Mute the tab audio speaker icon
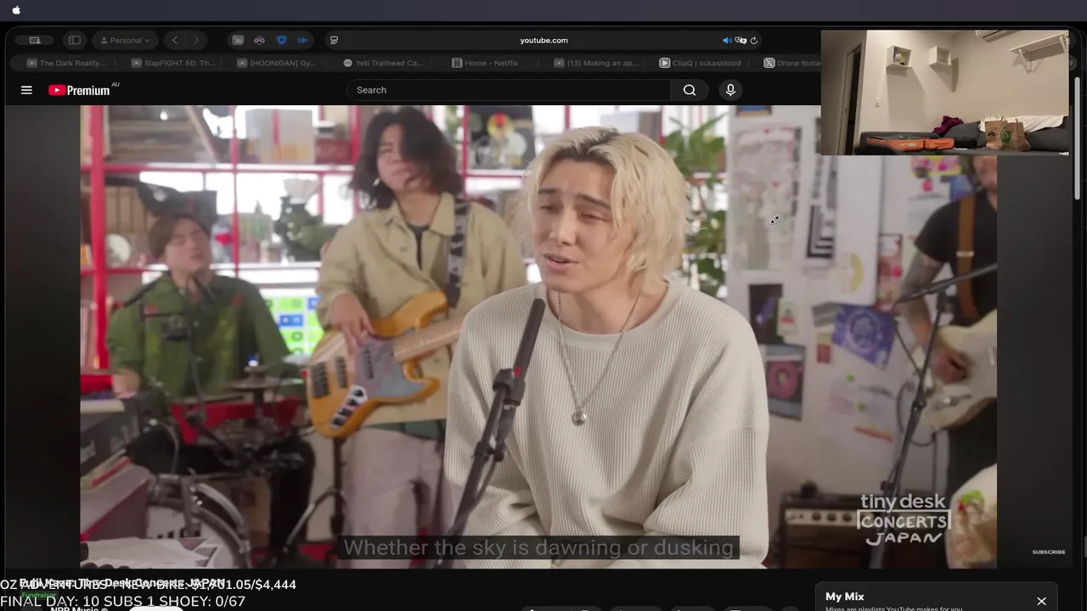The height and width of the screenshot is (611, 1087). (x=727, y=40)
